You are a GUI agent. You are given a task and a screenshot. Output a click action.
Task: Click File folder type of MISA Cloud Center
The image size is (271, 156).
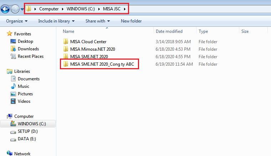[x=208, y=42]
